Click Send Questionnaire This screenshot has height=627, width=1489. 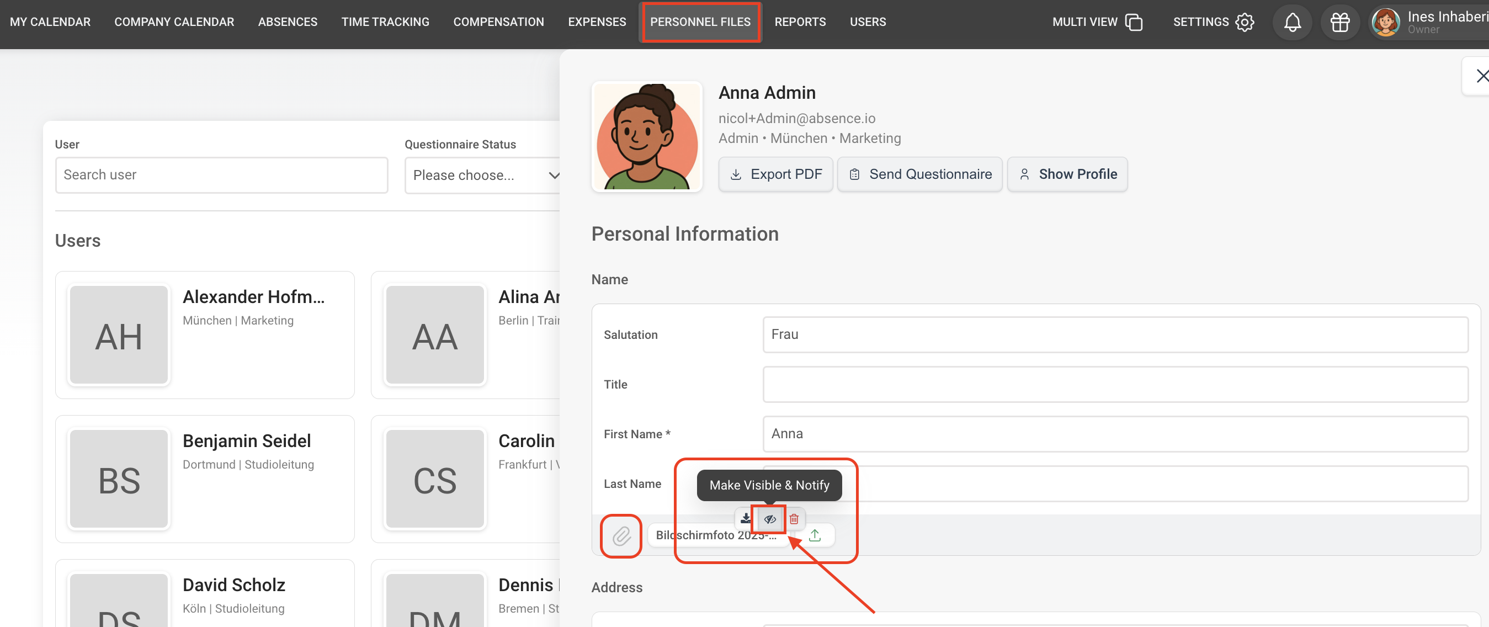(x=919, y=174)
